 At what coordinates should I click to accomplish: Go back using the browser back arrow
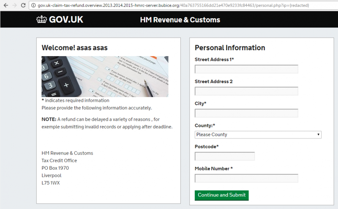click(x=6, y=5)
